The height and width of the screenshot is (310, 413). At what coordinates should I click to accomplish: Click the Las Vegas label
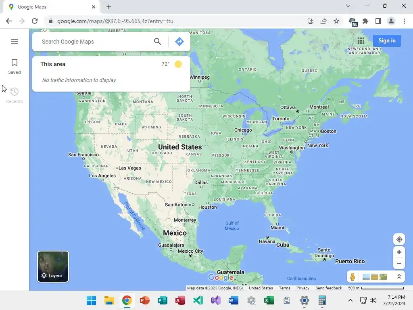pyautogui.click(x=129, y=168)
